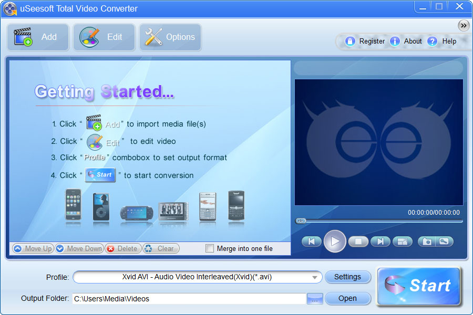473x315 pixels.
Task: Click the iPhone device image
Action: pyautogui.click(x=73, y=204)
